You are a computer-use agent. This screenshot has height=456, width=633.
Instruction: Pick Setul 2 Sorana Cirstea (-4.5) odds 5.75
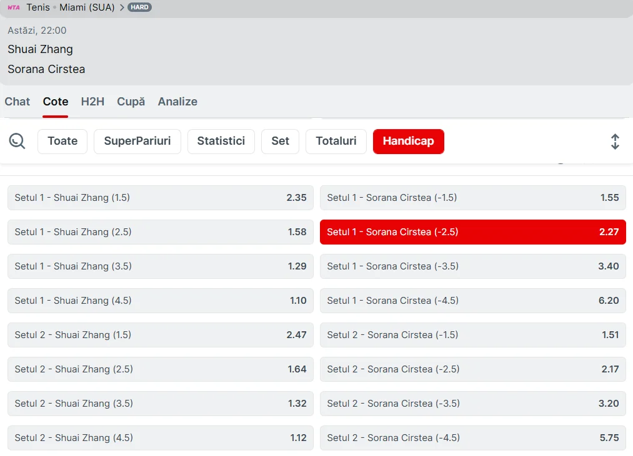472,438
